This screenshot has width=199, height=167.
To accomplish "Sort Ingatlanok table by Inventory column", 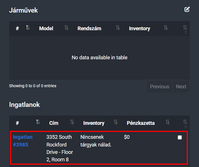I will pyautogui.click(x=98, y=123).
